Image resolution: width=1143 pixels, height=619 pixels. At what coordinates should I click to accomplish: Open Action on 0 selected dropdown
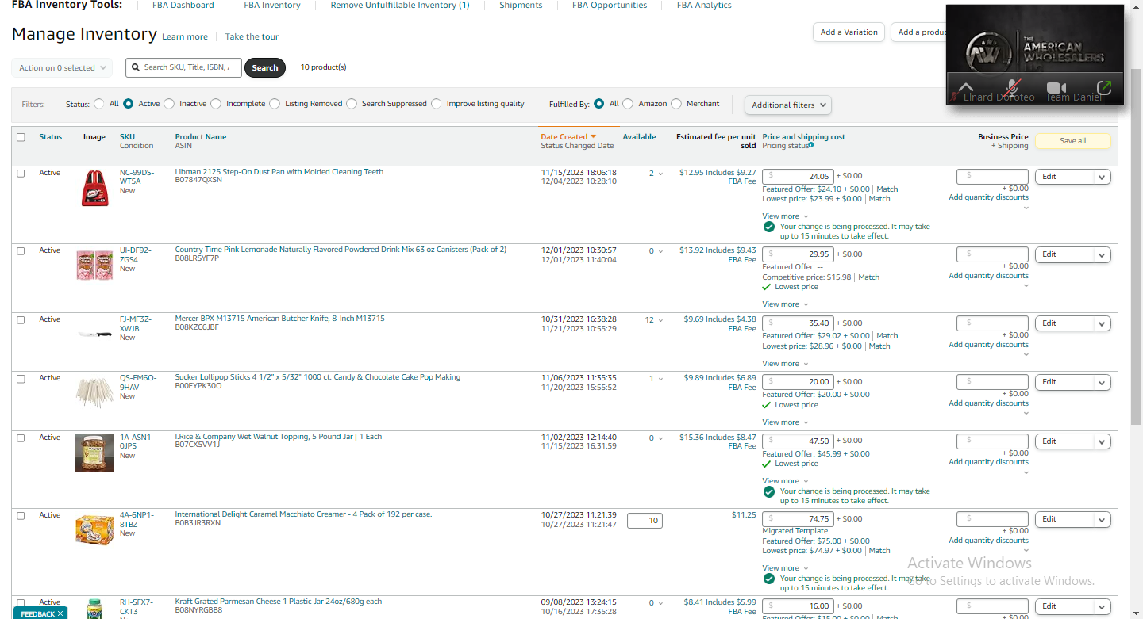coord(62,68)
